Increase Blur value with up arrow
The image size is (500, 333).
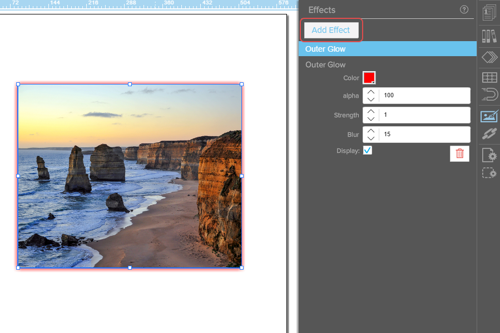(x=371, y=131)
